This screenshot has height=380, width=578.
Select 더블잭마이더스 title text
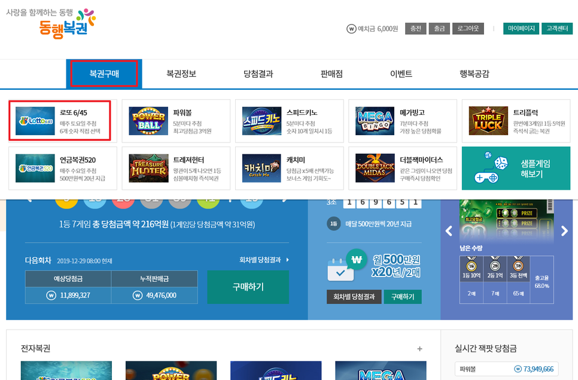421,160
